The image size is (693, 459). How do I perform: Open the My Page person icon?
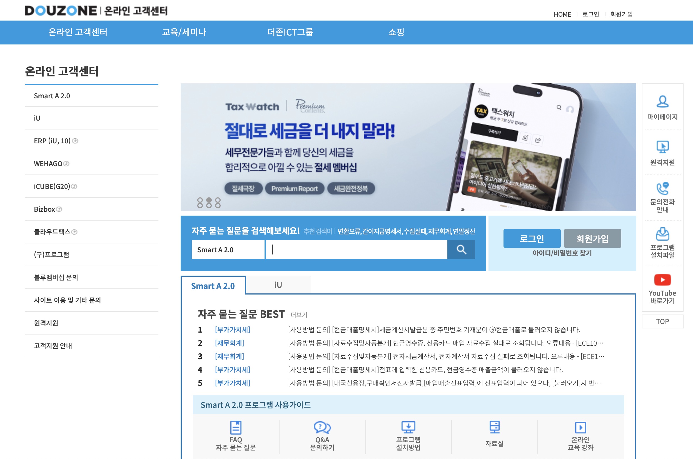click(662, 102)
